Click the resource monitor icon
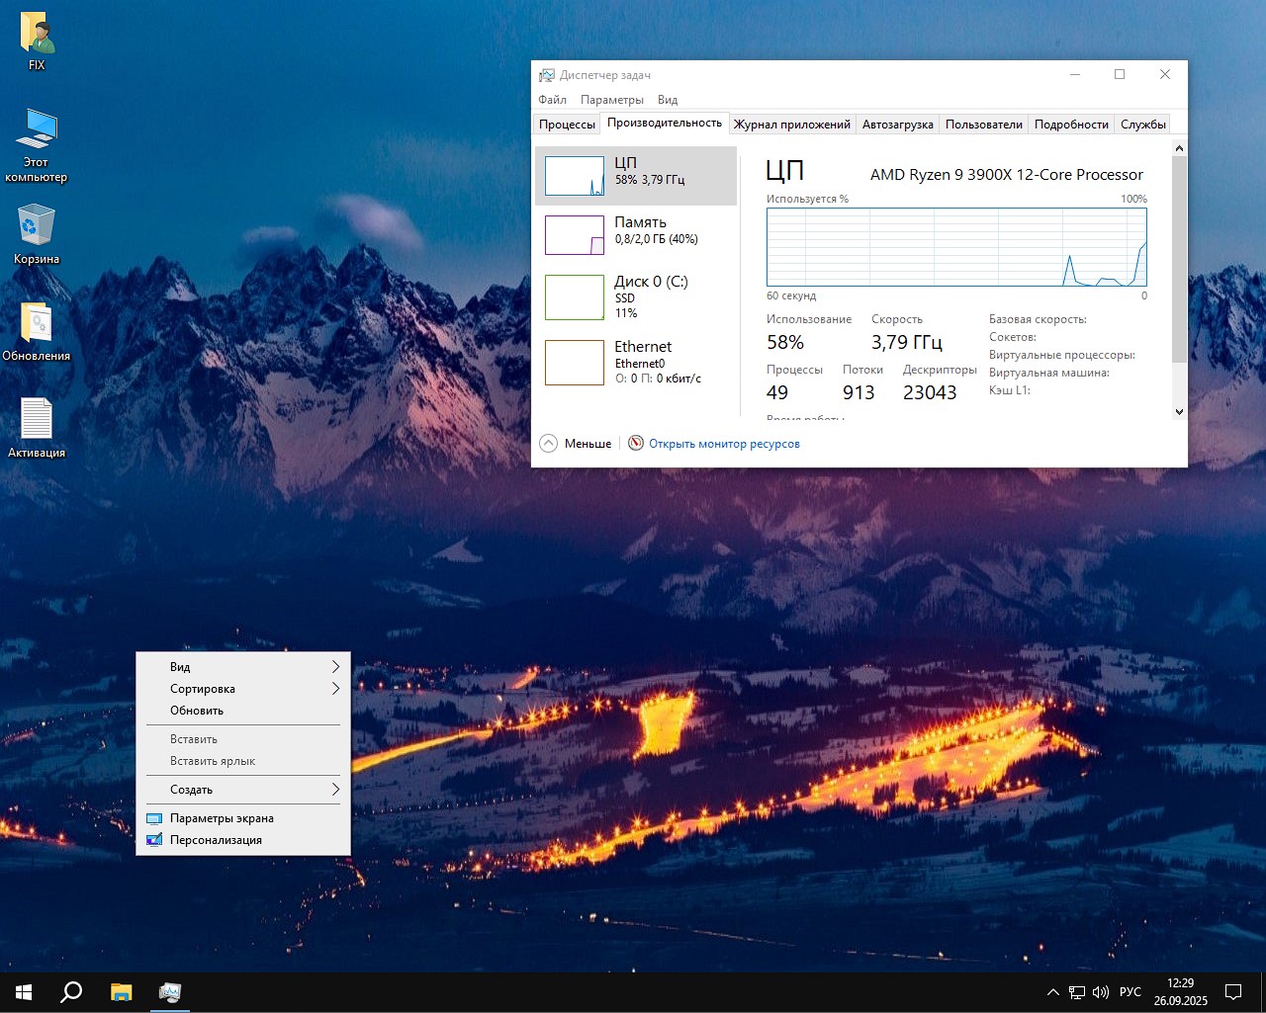Viewport: 1266px width, 1013px height. point(636,443)
